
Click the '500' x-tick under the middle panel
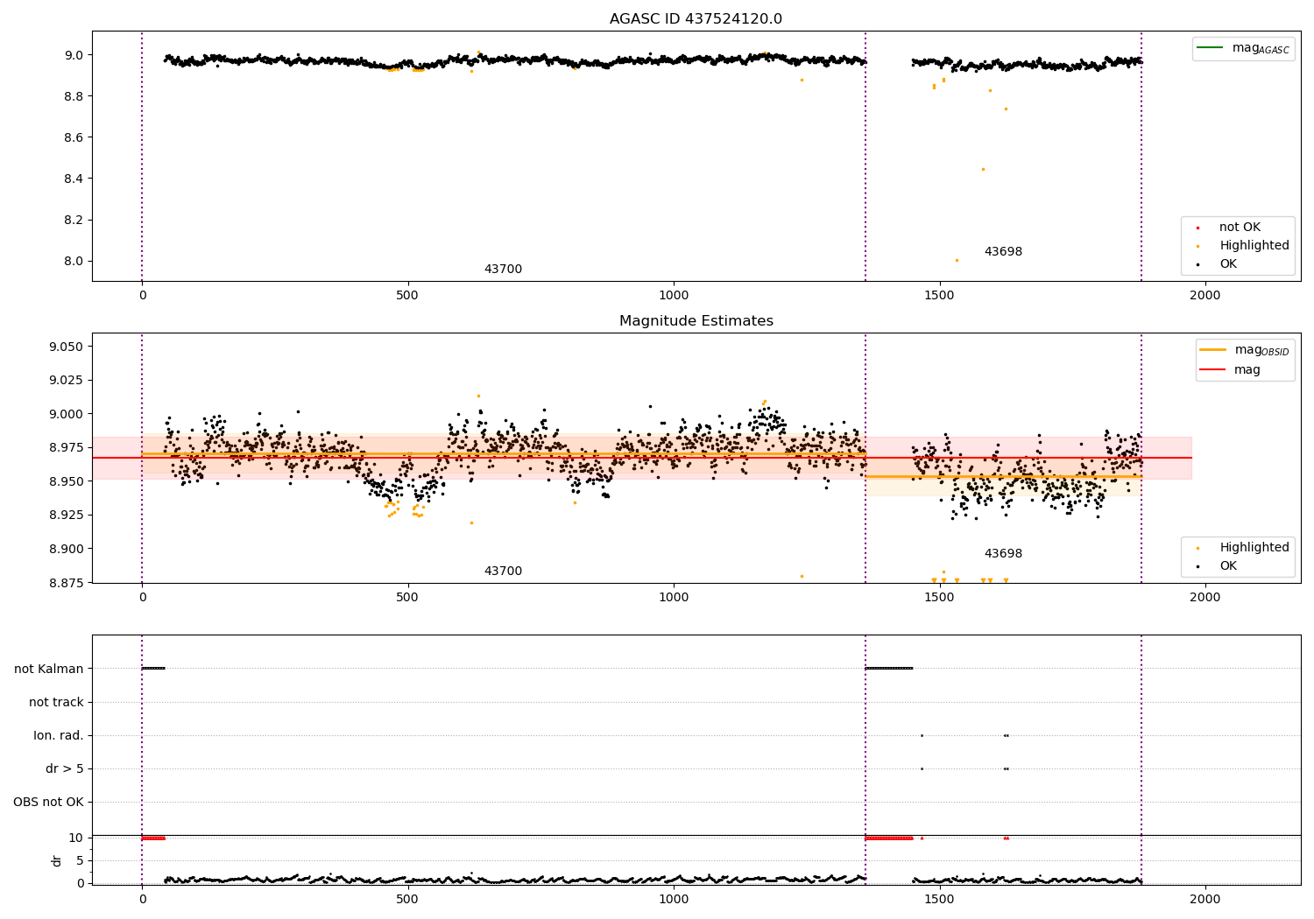tap(407, 598)
